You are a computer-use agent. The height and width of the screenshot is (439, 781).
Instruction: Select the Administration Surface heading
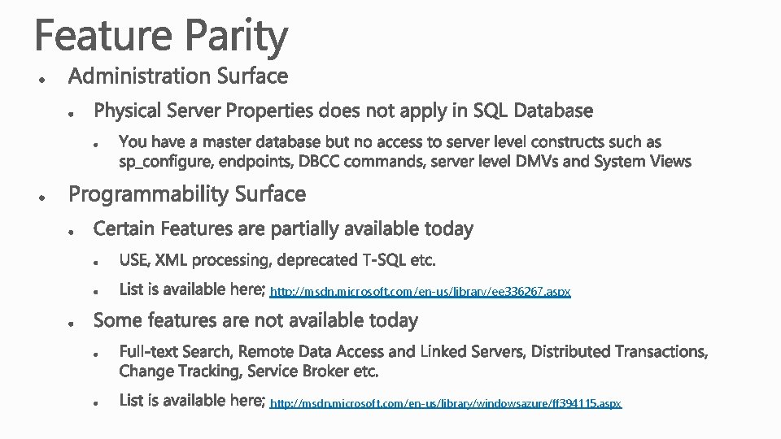tap(178, 76)
